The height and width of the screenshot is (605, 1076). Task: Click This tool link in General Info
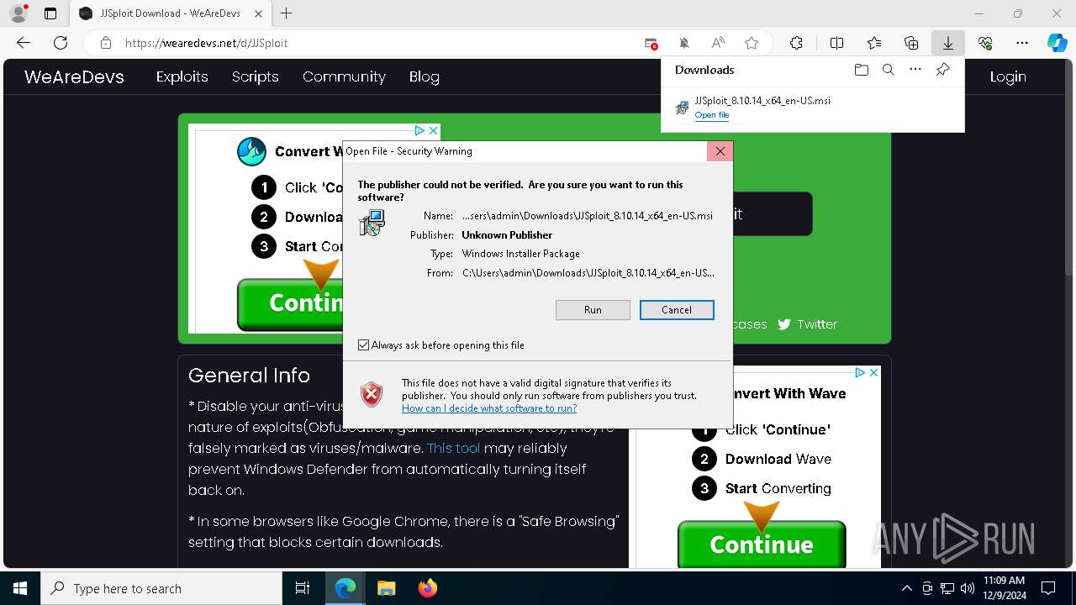click(x=454, y=448)
